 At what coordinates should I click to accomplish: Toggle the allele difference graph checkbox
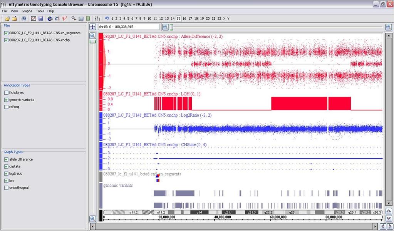(6, 159)
